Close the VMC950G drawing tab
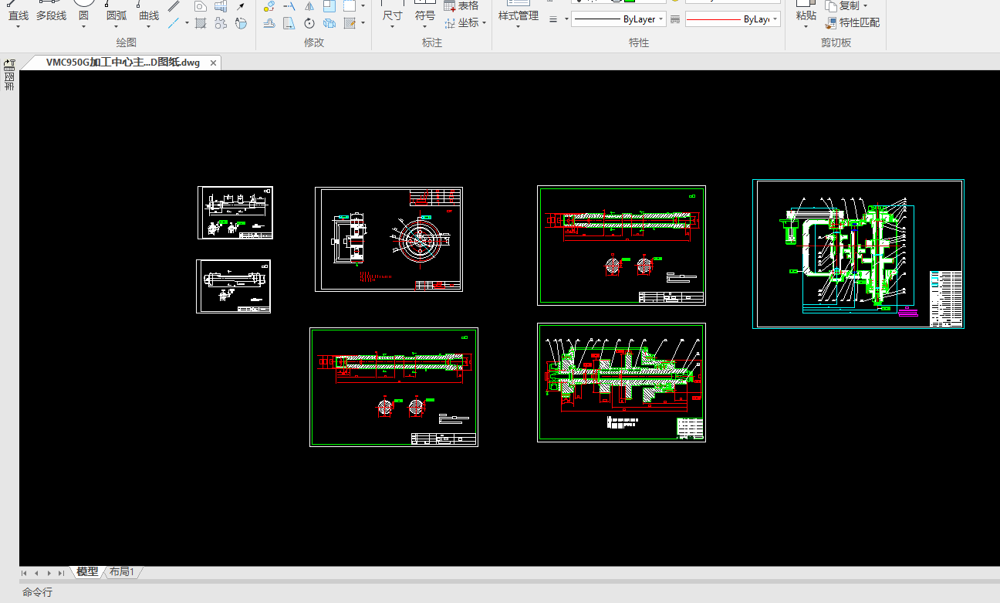Image resolution: width=1000 pixels, height=603 pixels. click(214, 63)
